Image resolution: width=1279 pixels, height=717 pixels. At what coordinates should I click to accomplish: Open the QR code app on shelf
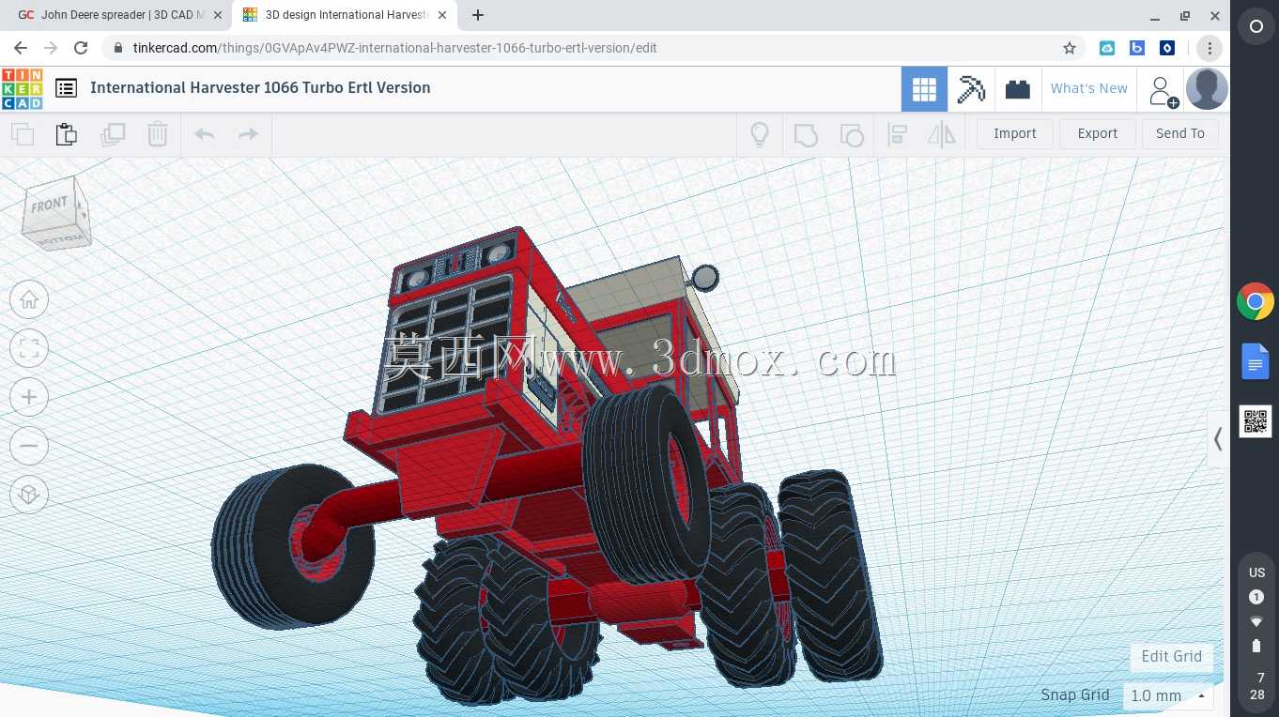1256,421
